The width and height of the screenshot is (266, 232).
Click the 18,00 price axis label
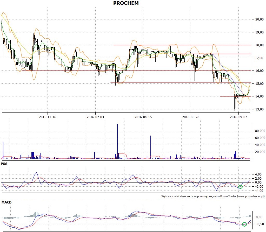tap(260, 45)
